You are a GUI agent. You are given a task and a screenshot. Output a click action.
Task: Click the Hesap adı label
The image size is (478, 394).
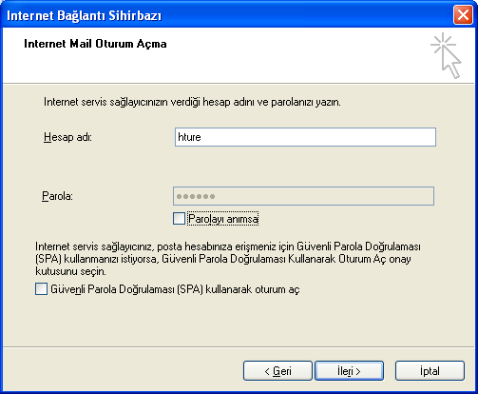coord(67,137)
